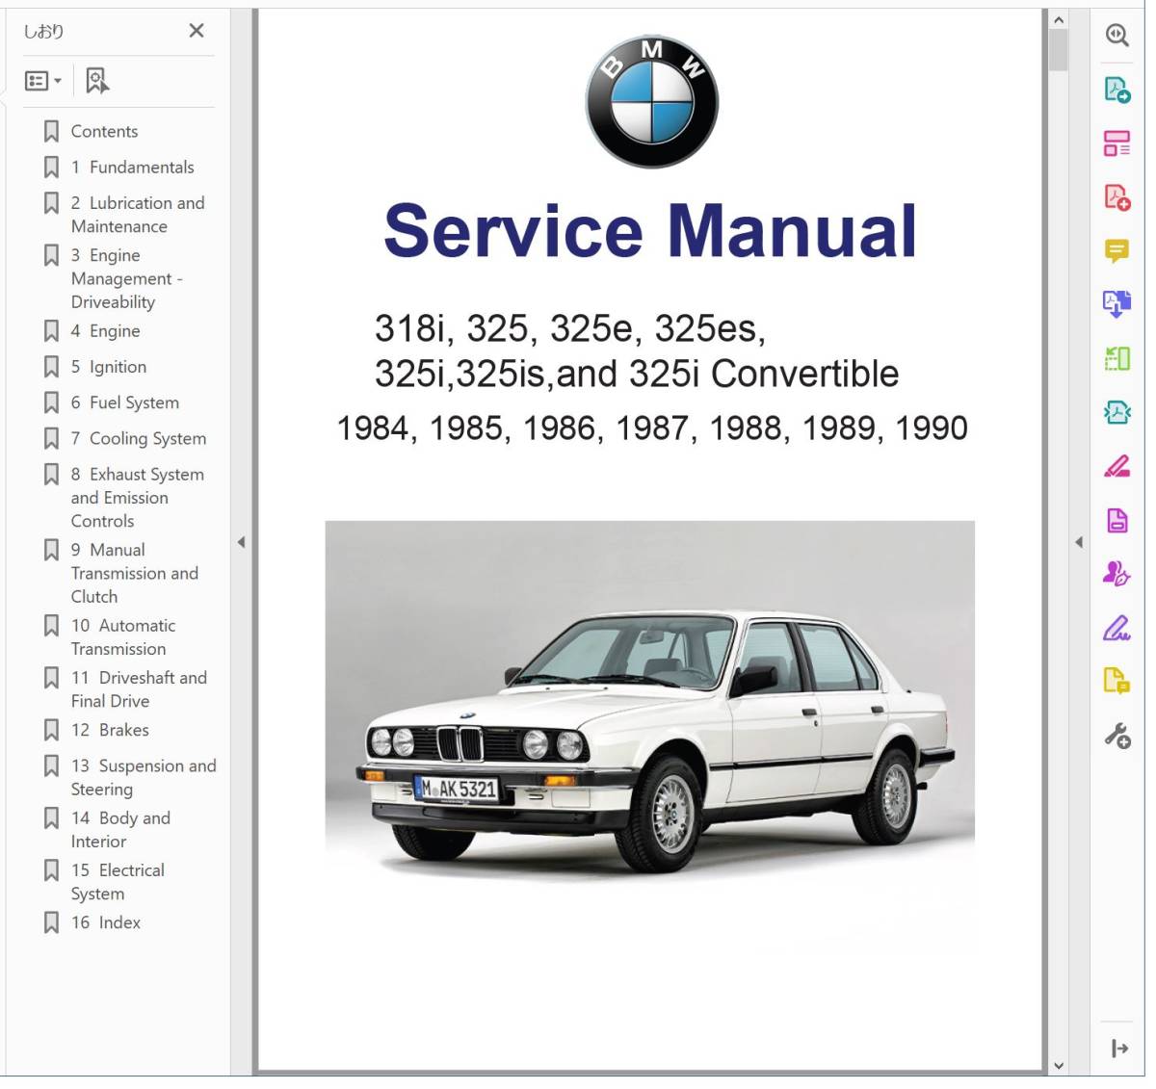Collapse the left navigation pane arrow
The height and width of the screenshot is (1089, 1156).
pyautogui.click(x=241, y=542)
